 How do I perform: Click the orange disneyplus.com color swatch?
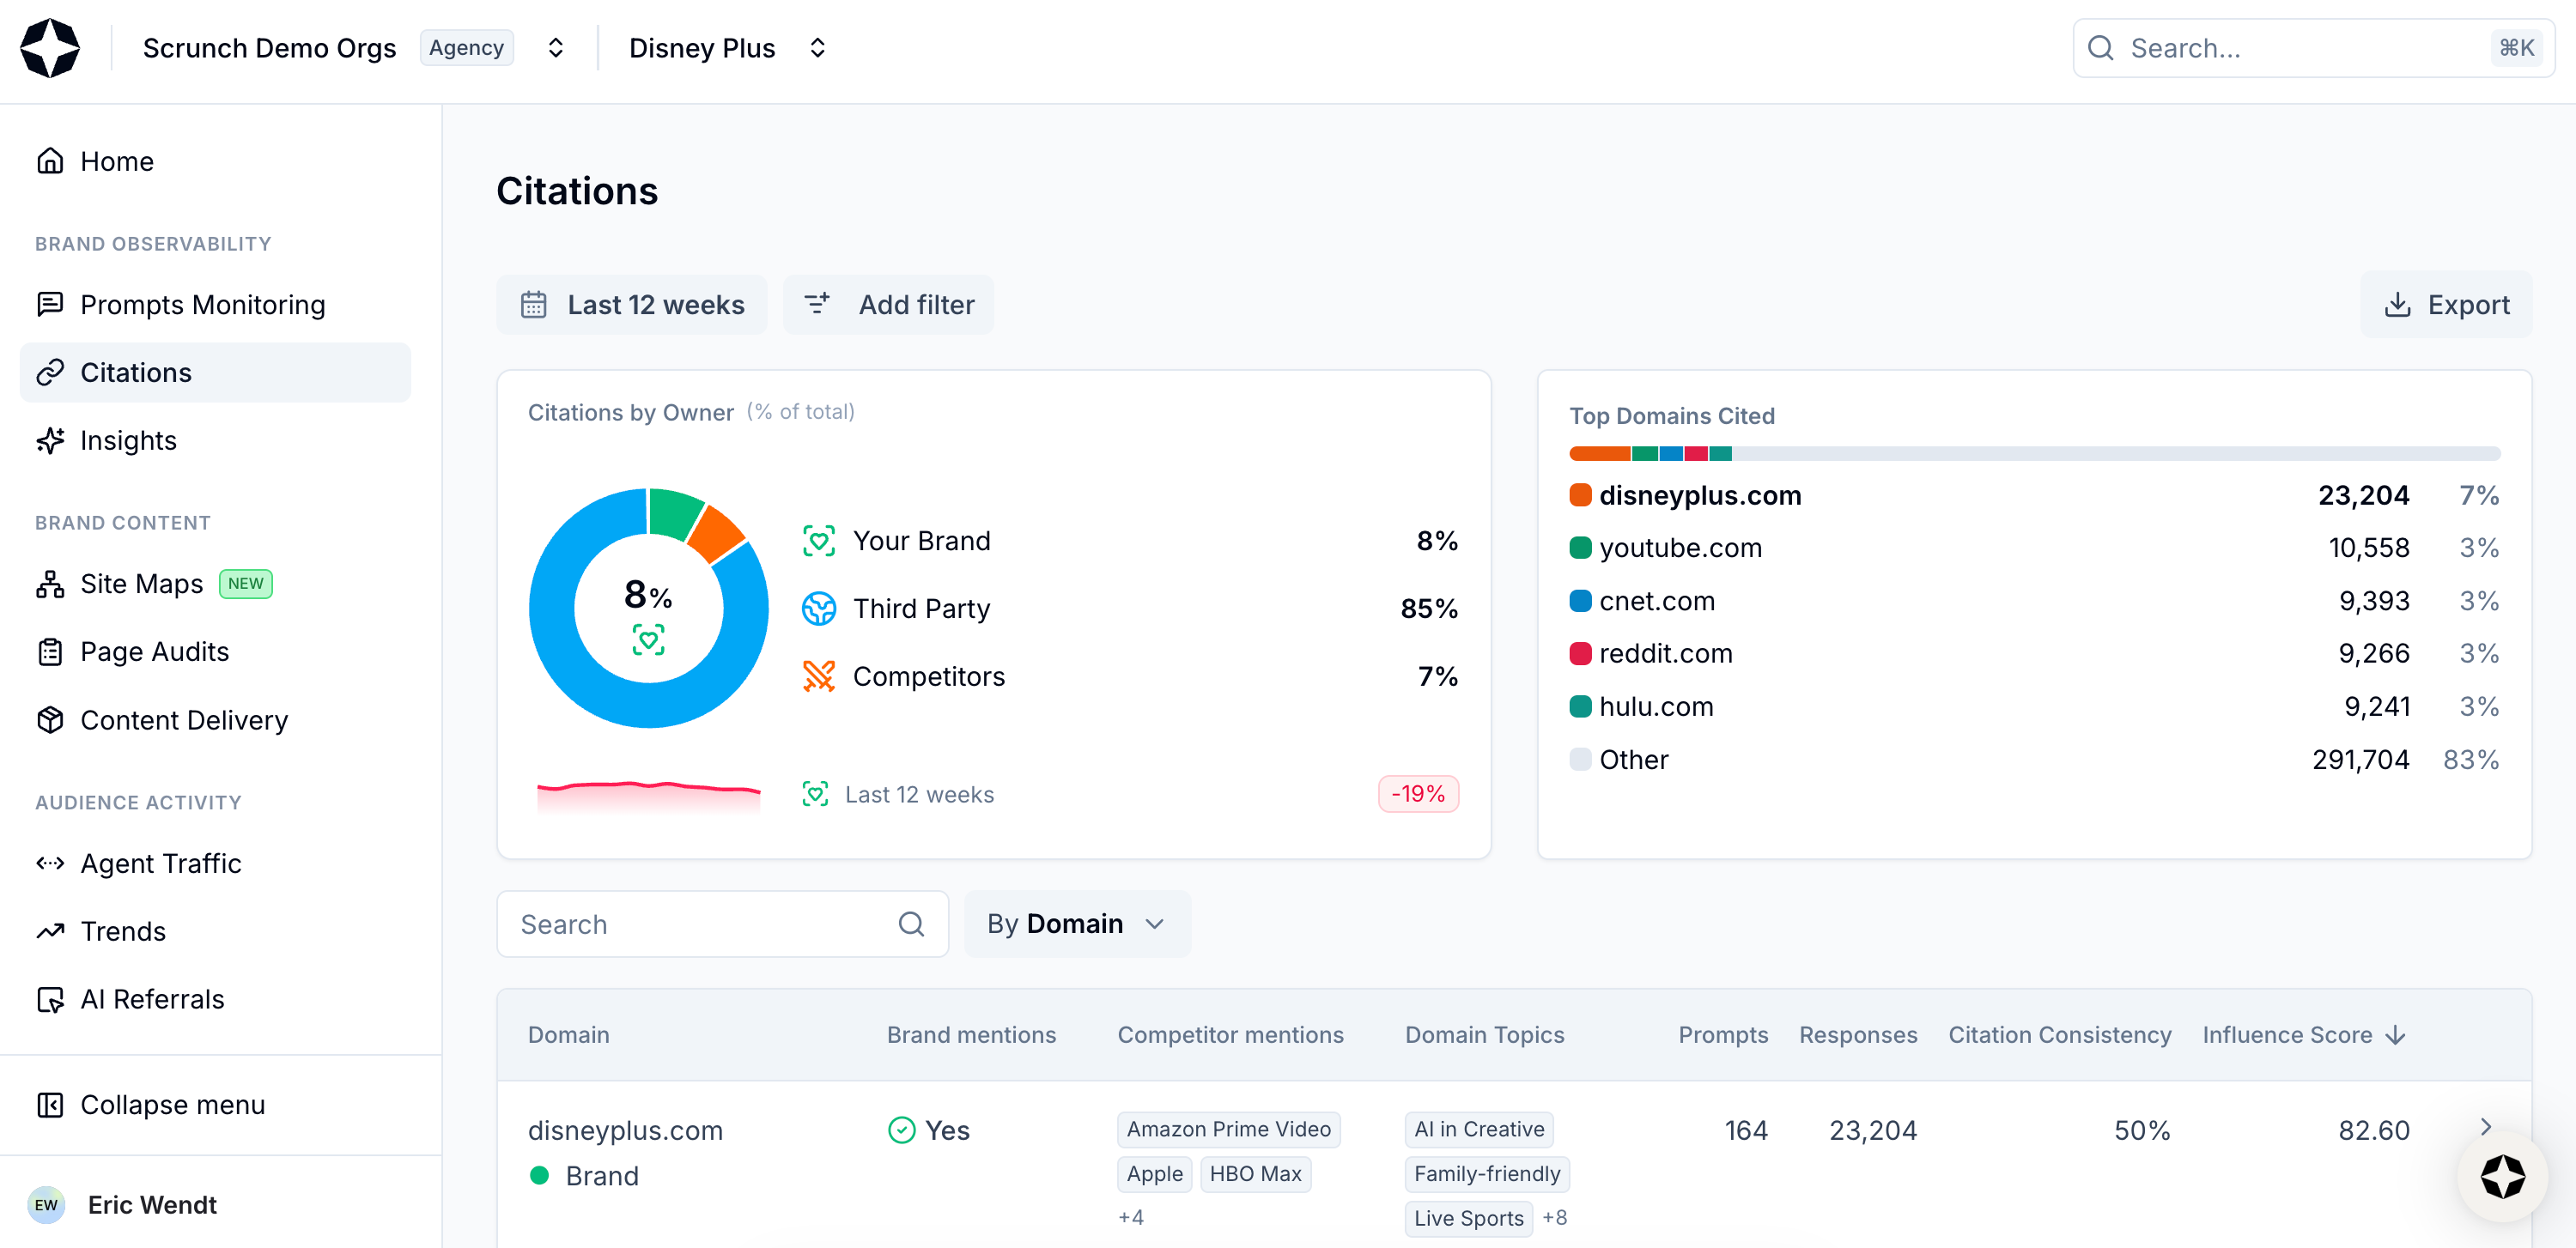(x=1580, y=495)
